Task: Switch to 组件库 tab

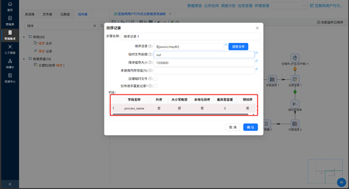Action: [x=83, y=14]
